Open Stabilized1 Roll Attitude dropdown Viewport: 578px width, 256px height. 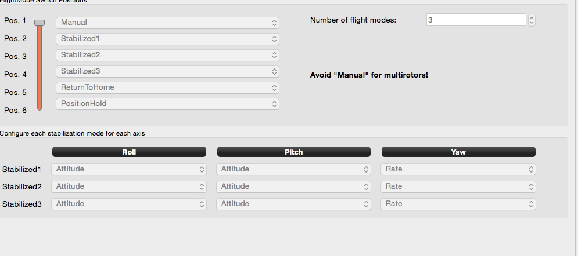(x=129, y=169)
